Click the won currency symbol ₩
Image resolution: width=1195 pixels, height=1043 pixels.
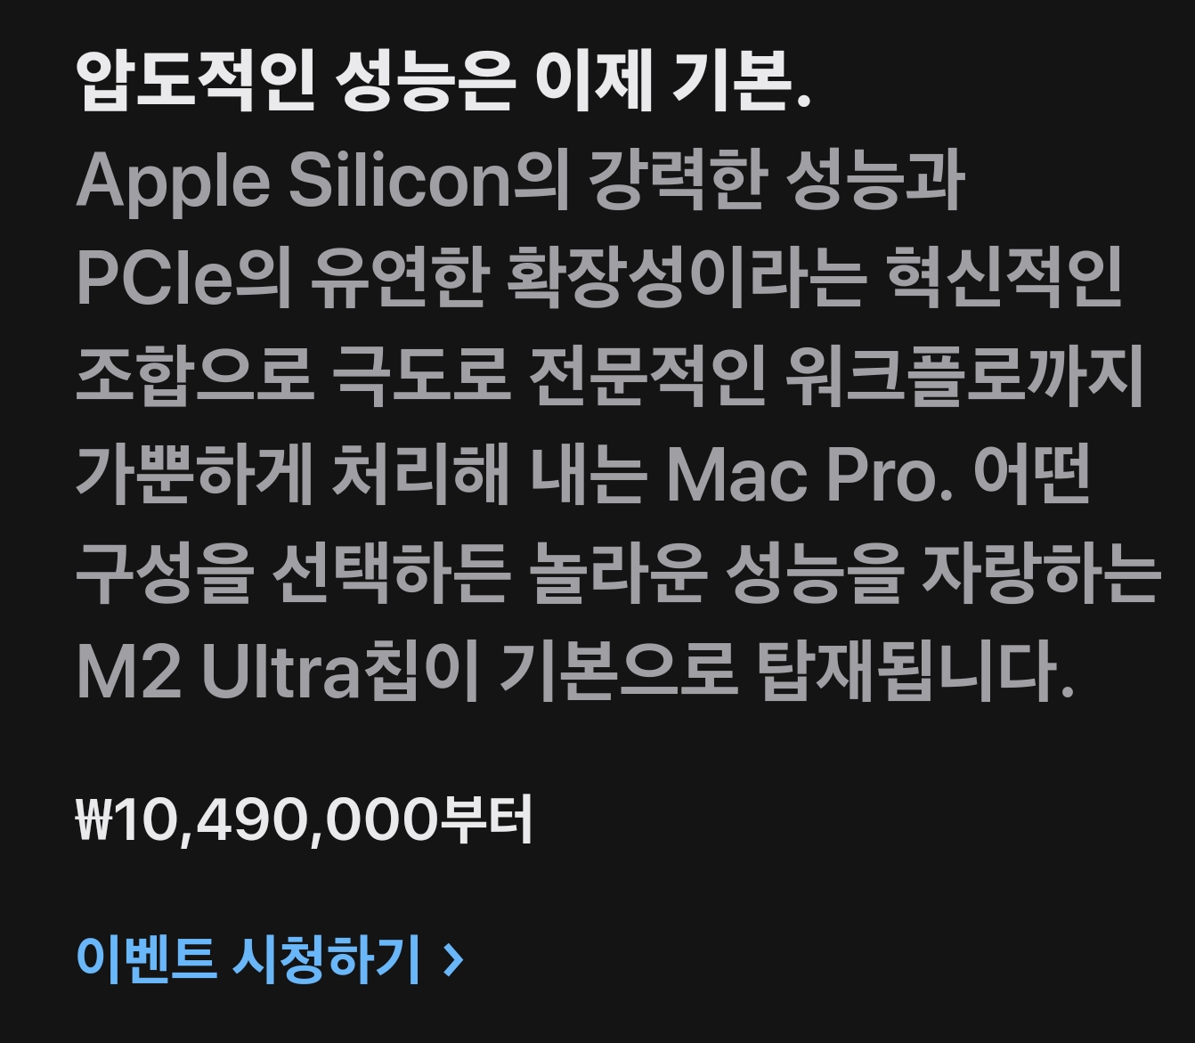click(94, 819)
